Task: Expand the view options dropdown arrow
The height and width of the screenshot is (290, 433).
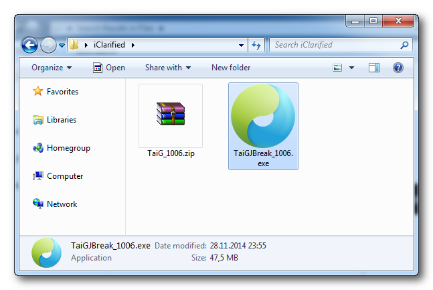Action: click(x=351, y=68)
